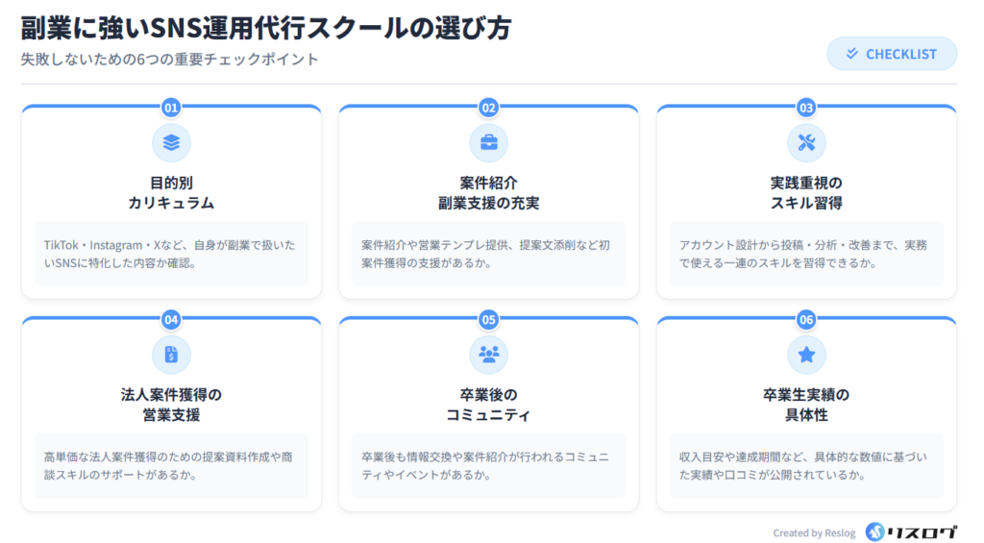The width and height of the screenshot is (984, 543).
Task: Select the 03 number badge
Action: 806,108
